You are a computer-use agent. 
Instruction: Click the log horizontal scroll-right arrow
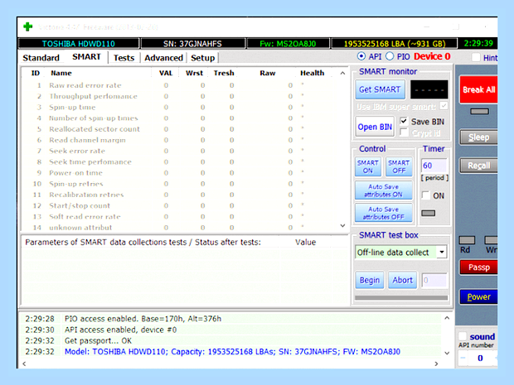click(x=436, y=363)
